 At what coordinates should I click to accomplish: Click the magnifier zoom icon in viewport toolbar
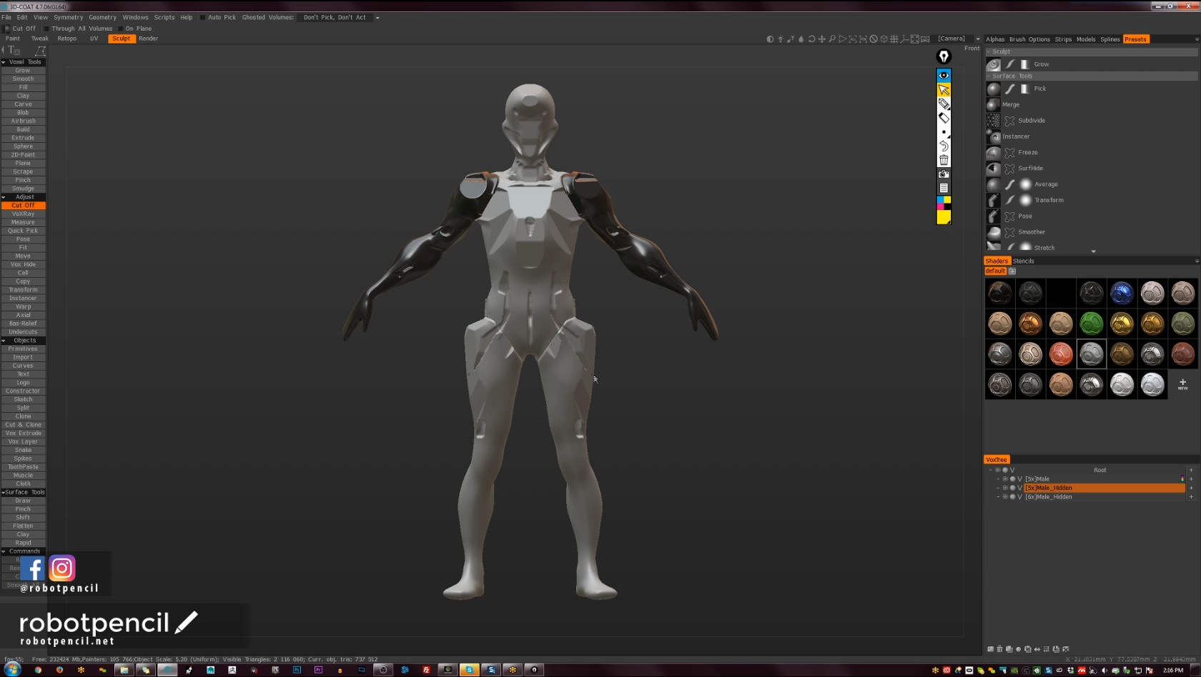pos(832,39)
